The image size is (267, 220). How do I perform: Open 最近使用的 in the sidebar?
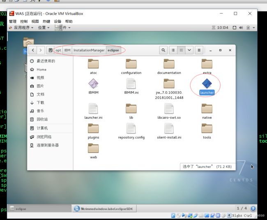[50, 61]
